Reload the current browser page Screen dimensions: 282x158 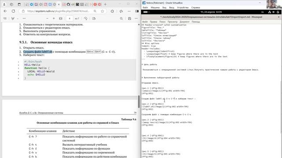[13, 11]
